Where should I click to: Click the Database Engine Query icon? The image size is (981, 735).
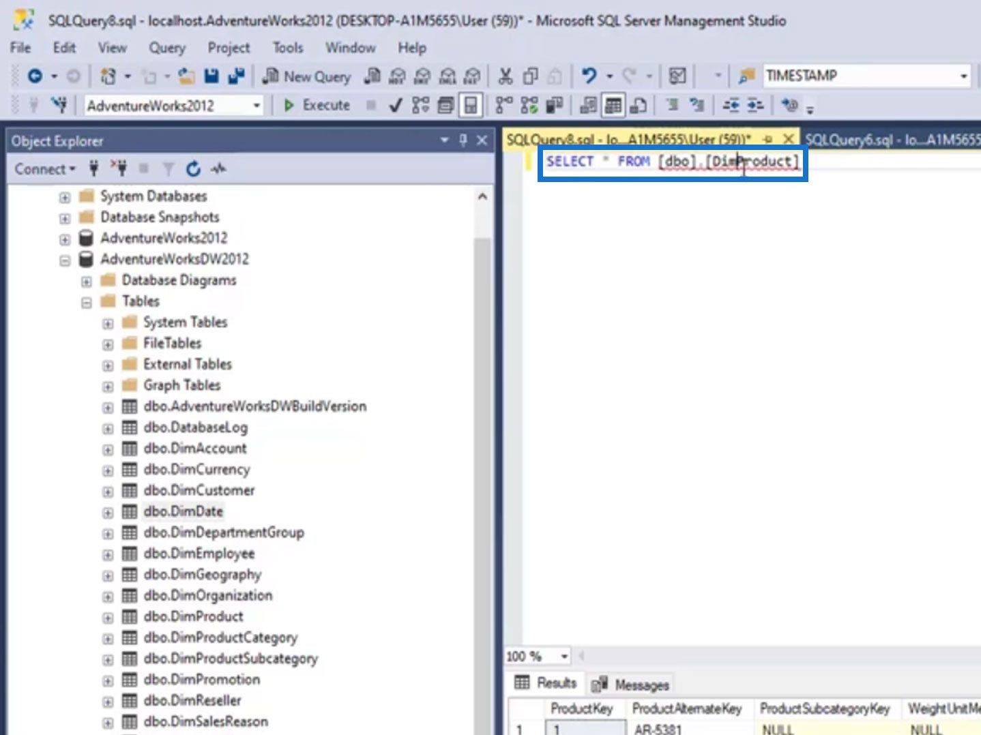click(x=372, y=76)
